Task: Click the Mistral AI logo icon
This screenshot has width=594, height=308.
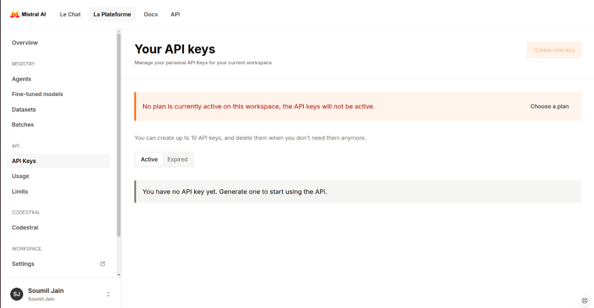Action: click(x=14, y=14)
